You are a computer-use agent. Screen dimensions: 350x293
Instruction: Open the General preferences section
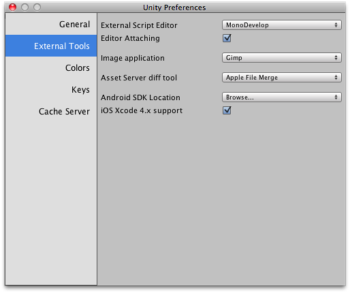(x=51, y=24)
